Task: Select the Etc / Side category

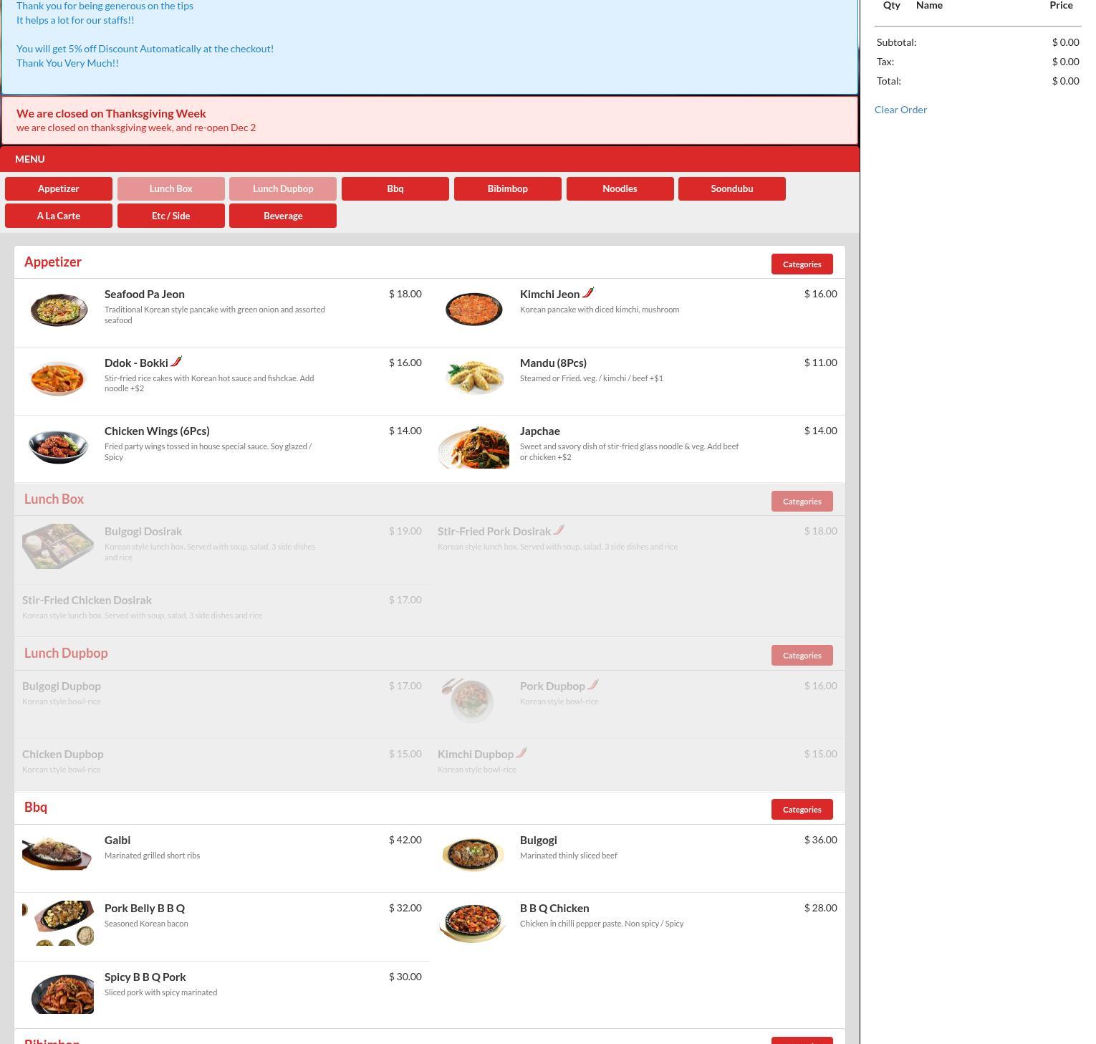Action: click(171, 216)
